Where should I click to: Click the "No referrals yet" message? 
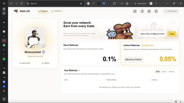click(x=120, y=87)
